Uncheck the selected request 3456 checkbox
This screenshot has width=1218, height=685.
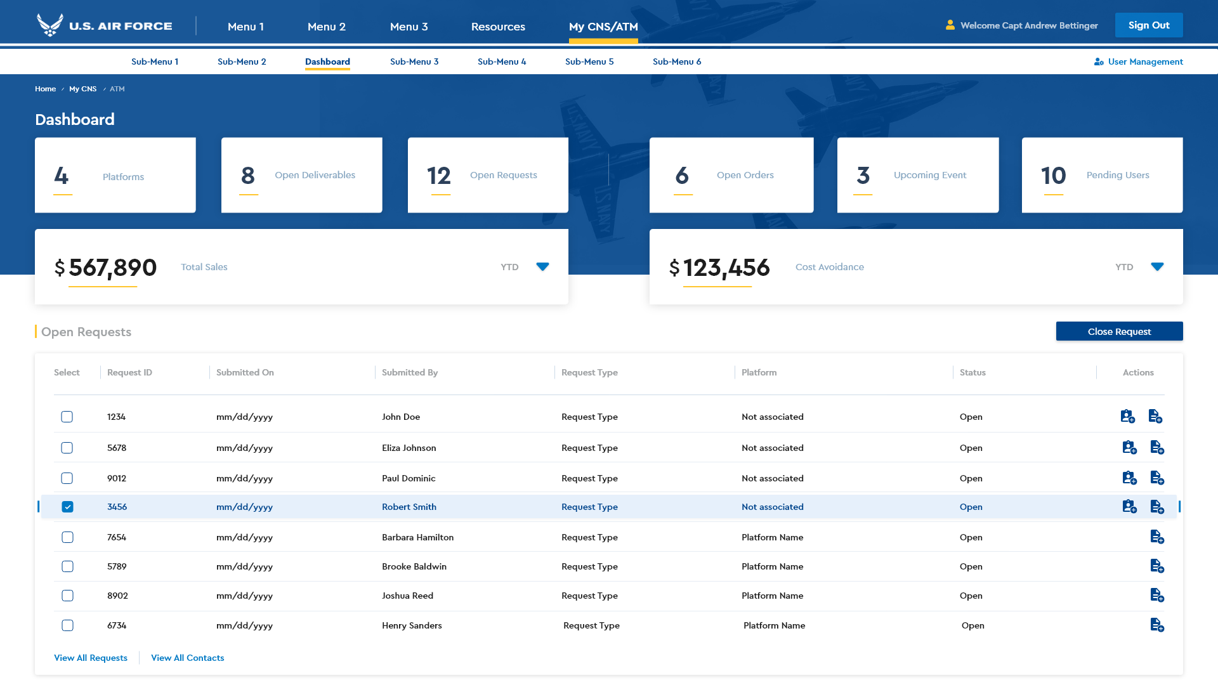click(68, 507)
